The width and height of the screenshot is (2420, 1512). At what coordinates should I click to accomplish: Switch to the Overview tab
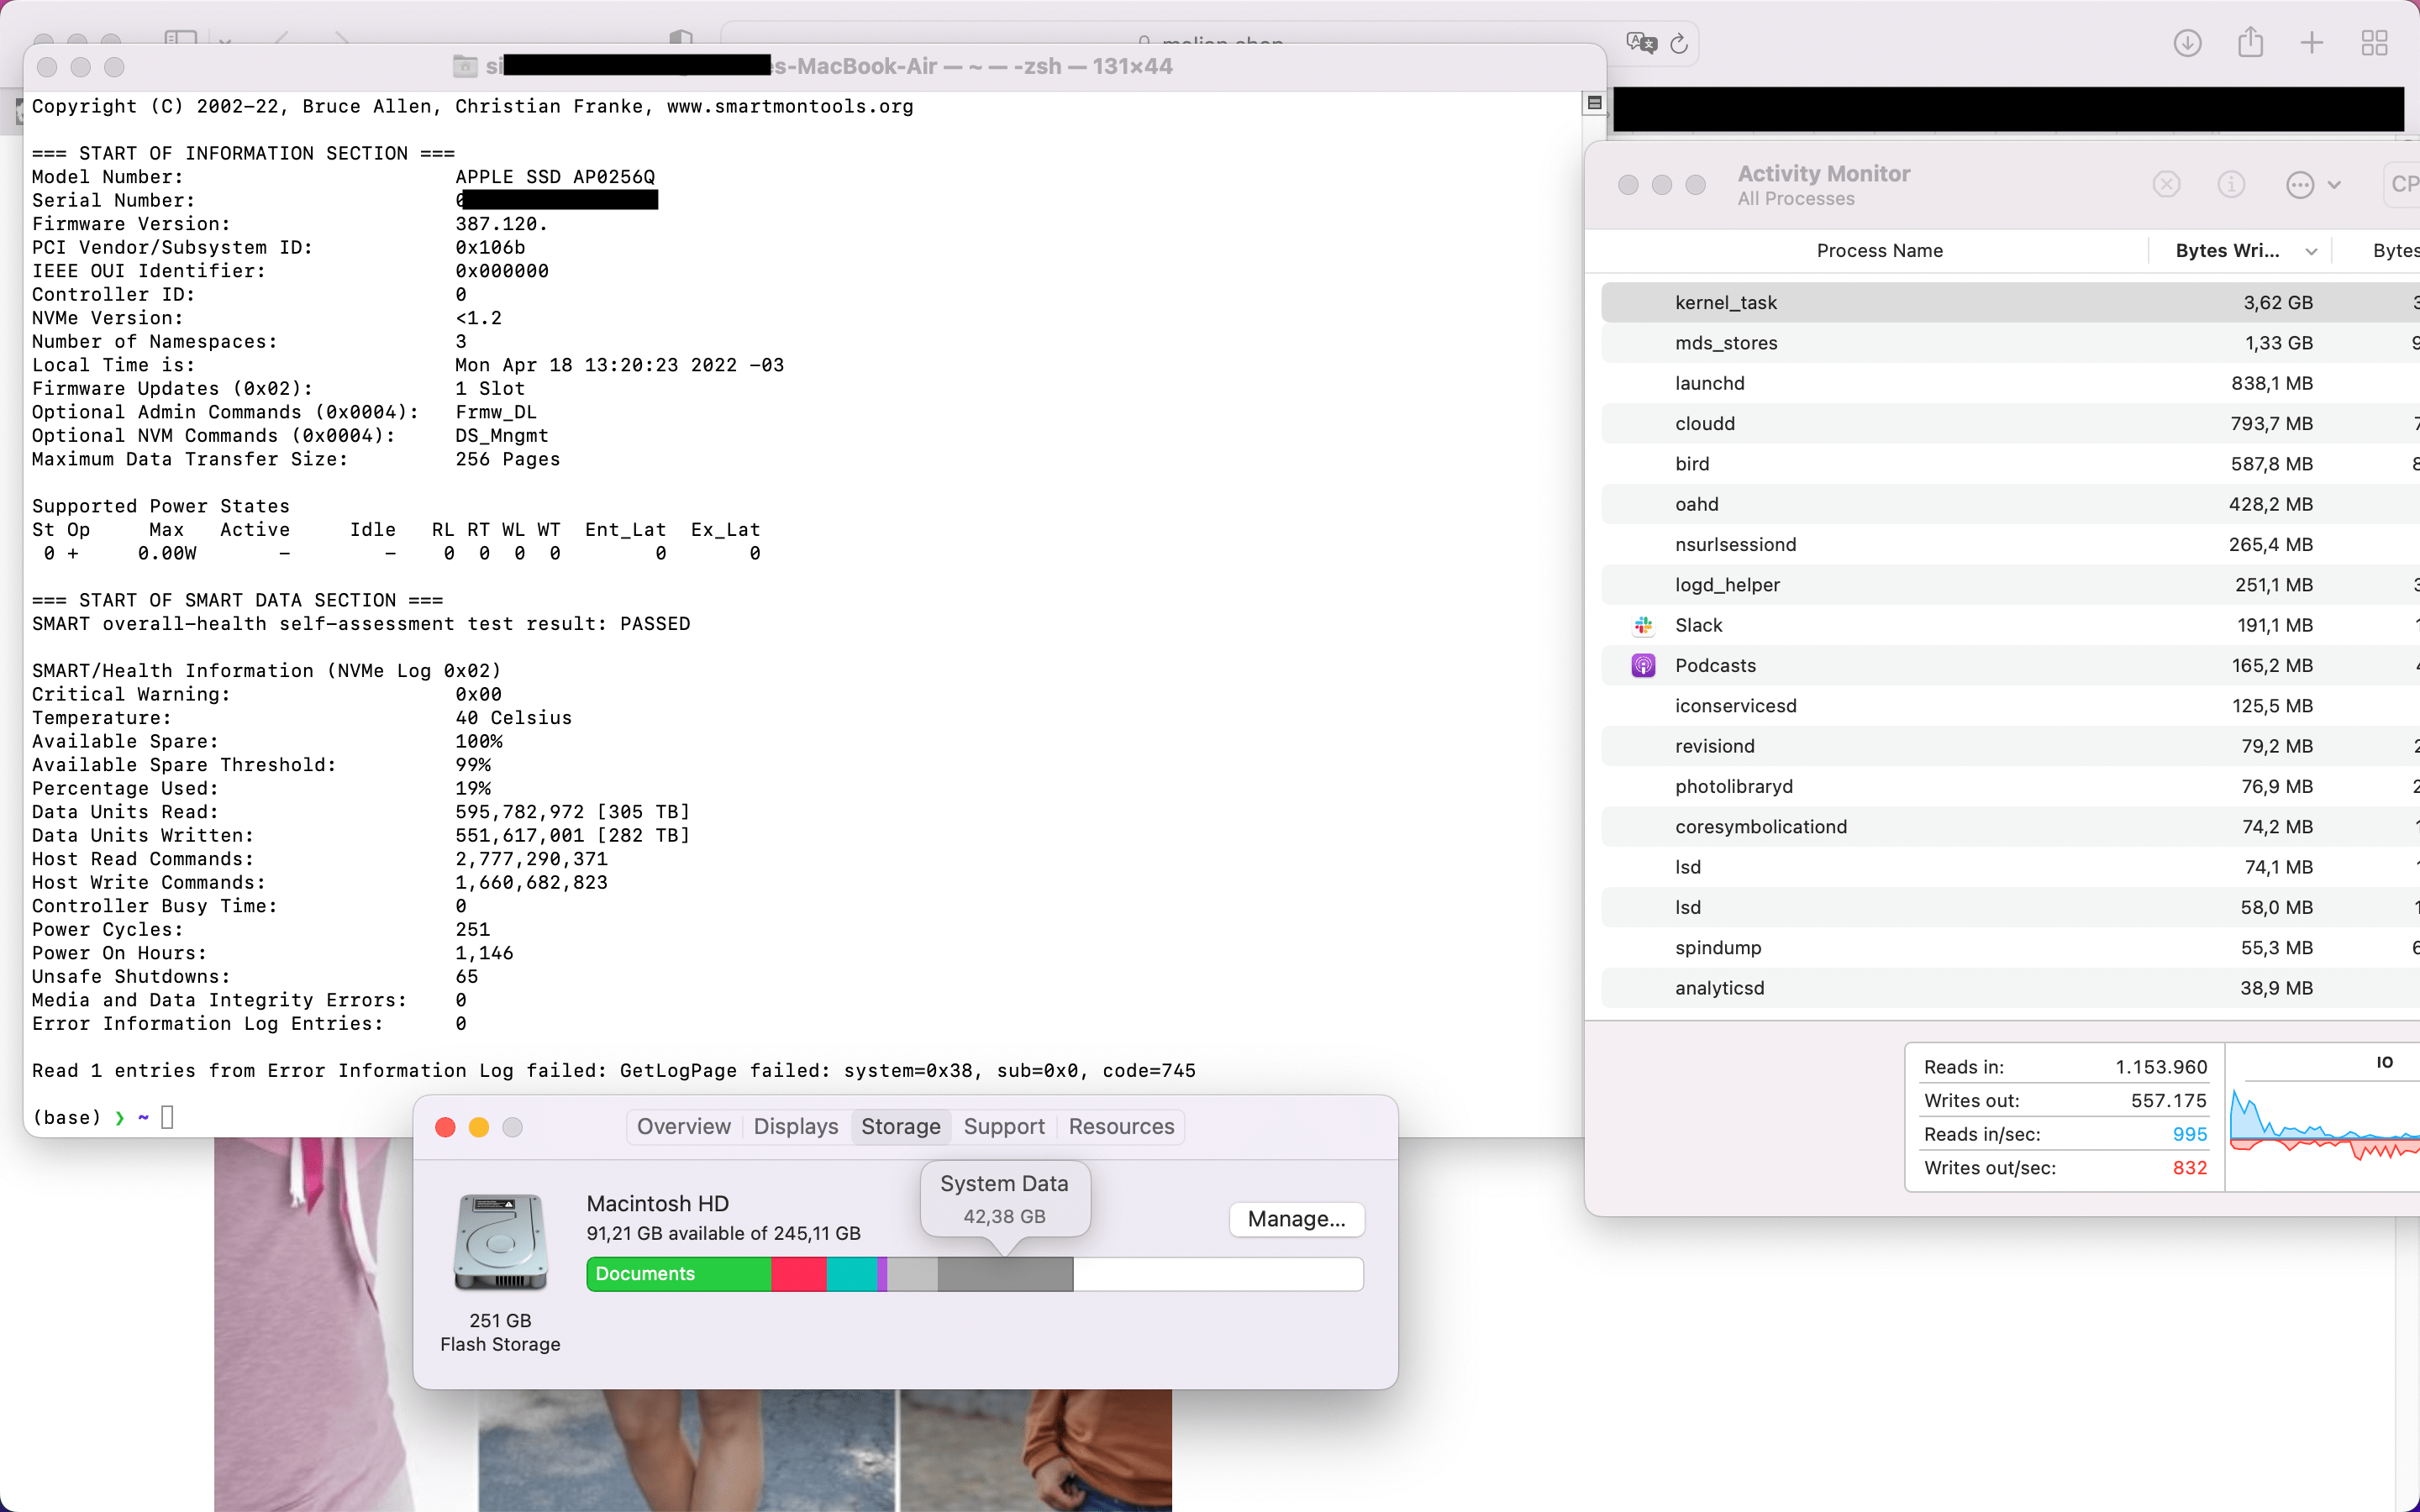point(683,1126)
